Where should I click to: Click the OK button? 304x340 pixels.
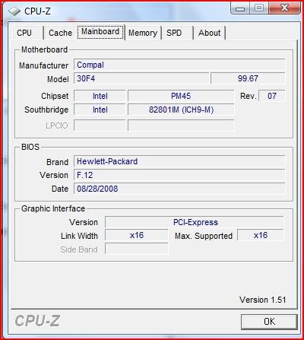(x=269, y=322)
